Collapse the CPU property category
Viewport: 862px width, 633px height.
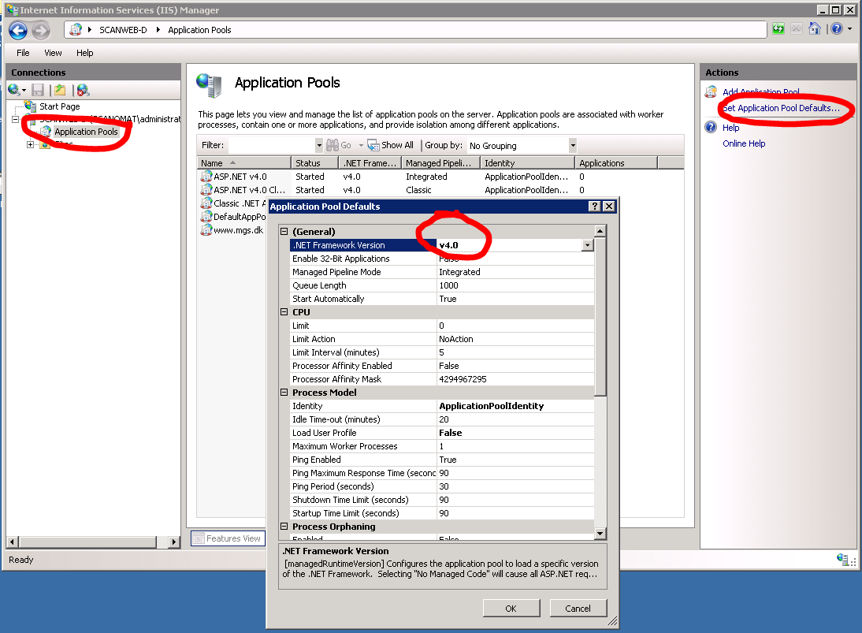284,312
